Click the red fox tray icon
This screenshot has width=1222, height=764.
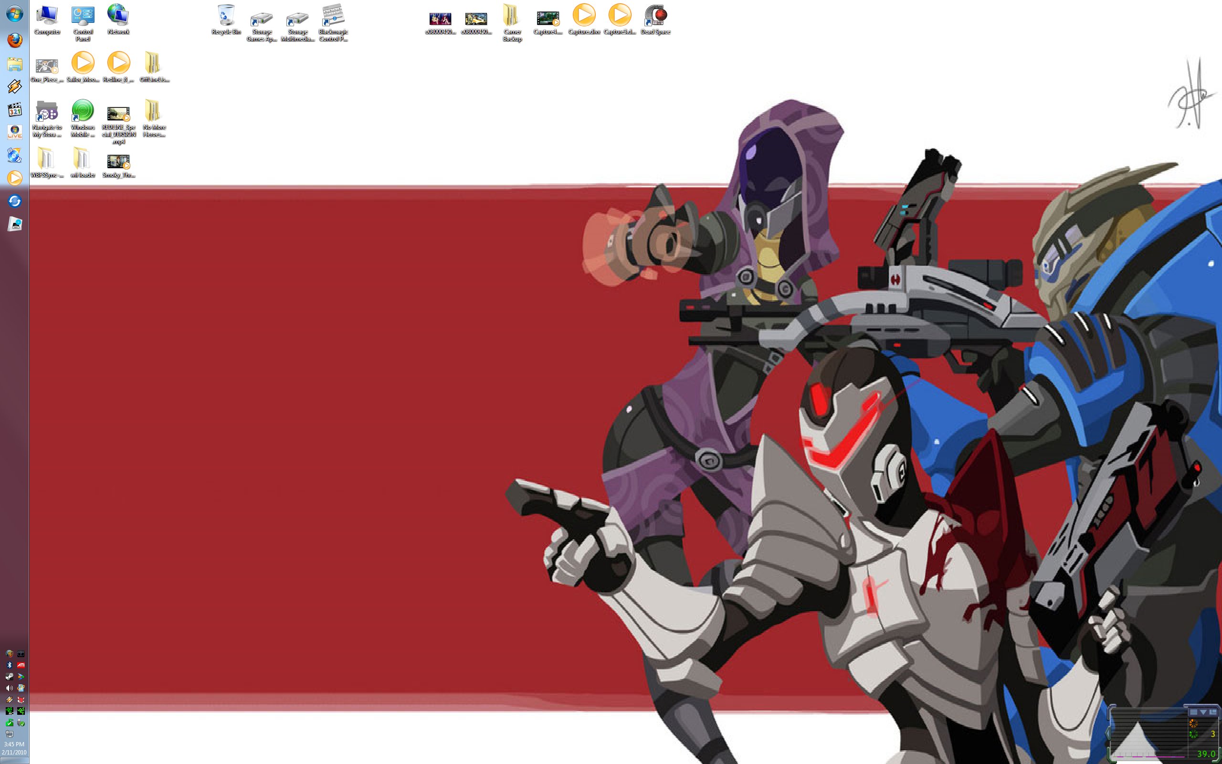point(21,700)
